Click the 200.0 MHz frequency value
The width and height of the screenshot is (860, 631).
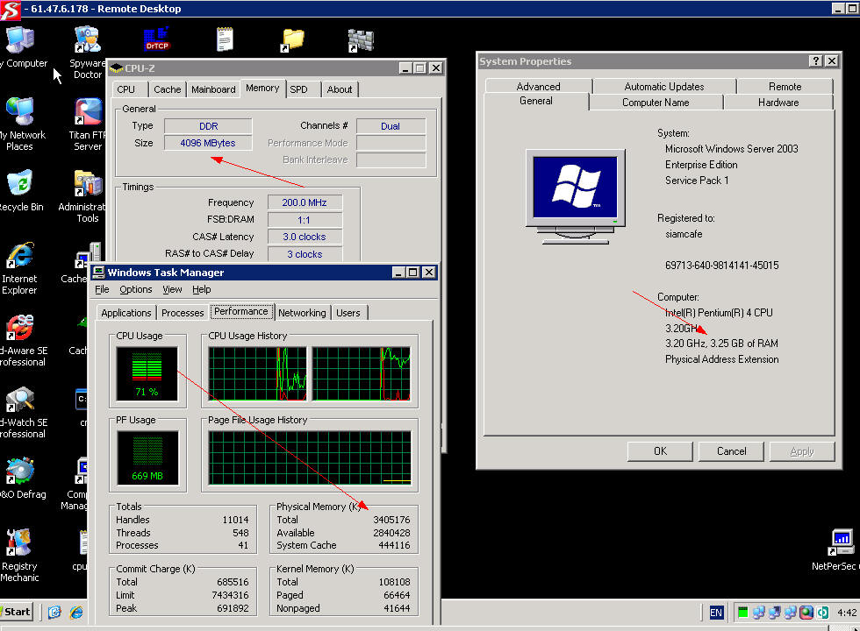[305, 202]
